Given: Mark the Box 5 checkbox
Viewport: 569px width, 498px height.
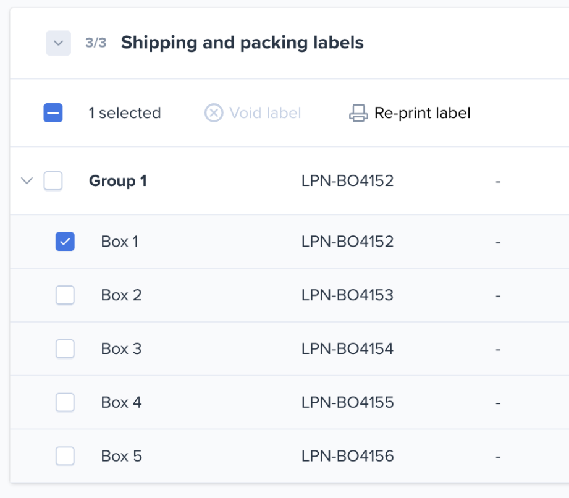Looking at the screenshot, I should (x=65, y=457).
